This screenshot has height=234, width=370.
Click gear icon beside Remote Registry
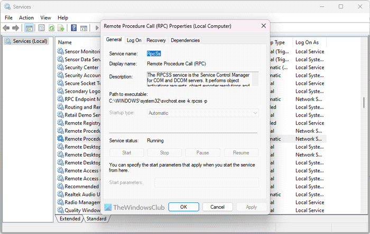pyautogui.click(x=61, y=123)
